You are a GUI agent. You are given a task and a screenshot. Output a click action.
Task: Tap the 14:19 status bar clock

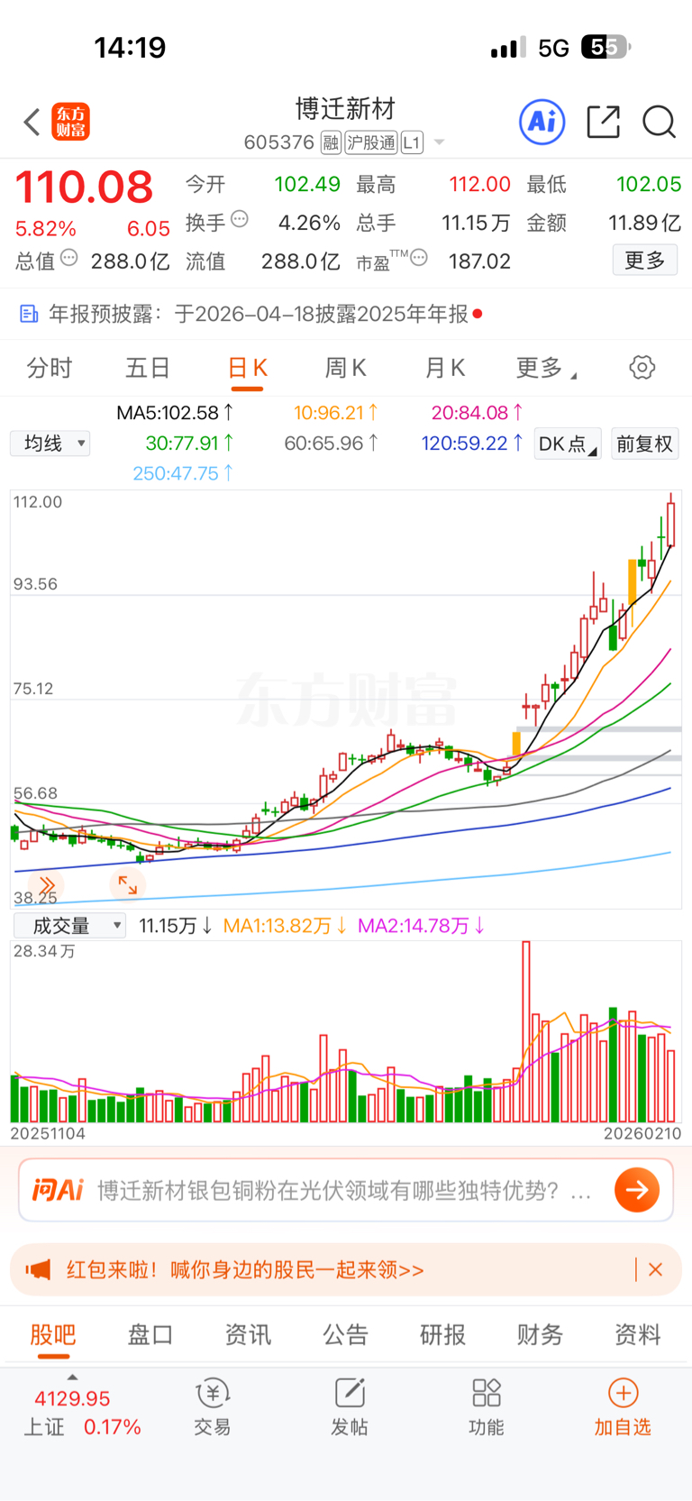(131, 47)
